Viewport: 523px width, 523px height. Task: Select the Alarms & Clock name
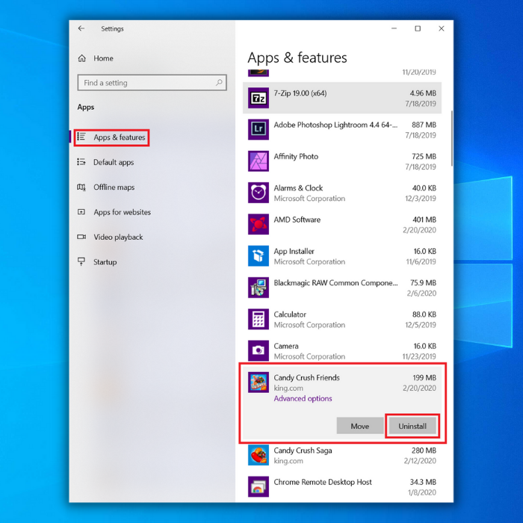click(x=298, y=188)
